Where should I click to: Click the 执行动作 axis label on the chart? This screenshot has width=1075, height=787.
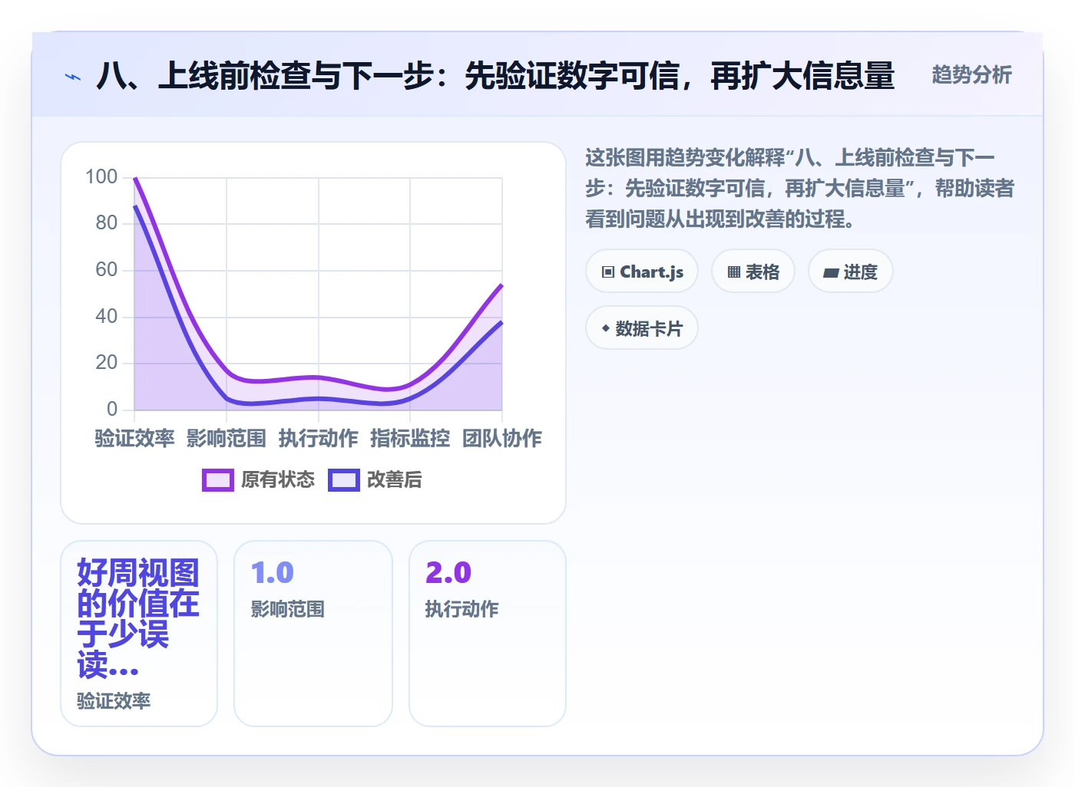(x=319, y=438)
